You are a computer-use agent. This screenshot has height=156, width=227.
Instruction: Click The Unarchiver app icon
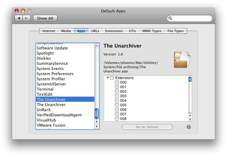tap(182, 59)
